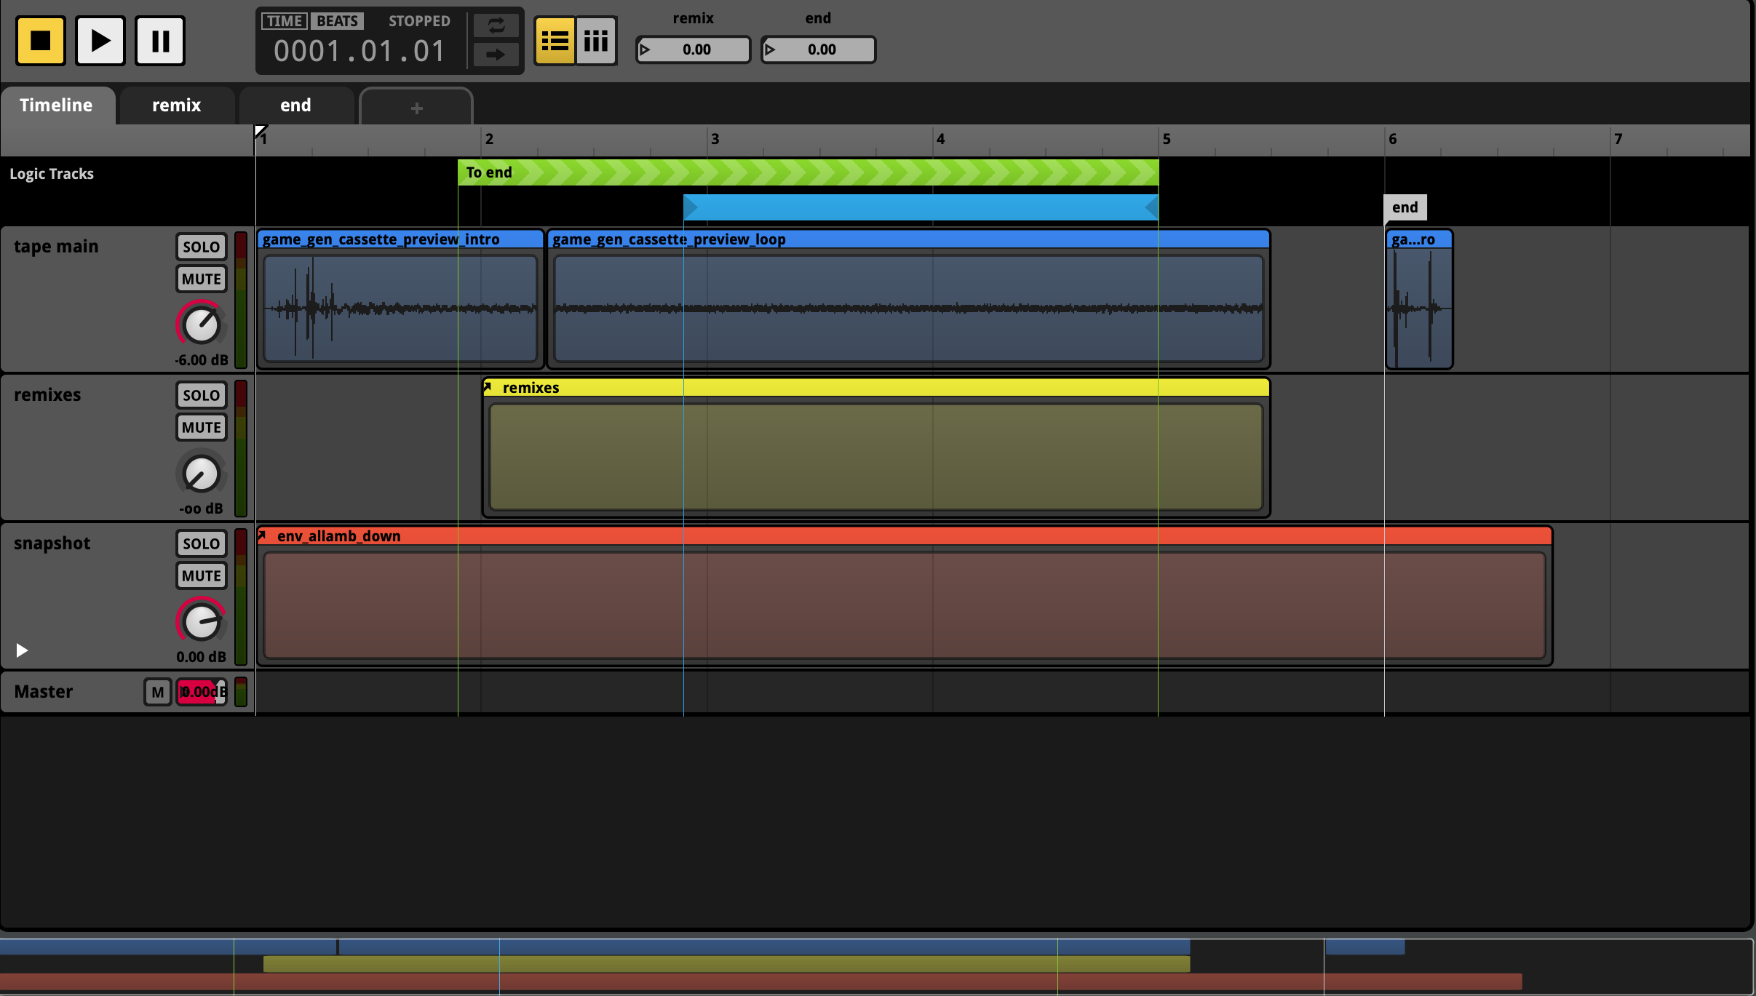Enable the loop playback icon
The height and width of the screenshot is (996, 1756).
pos(496,25)
